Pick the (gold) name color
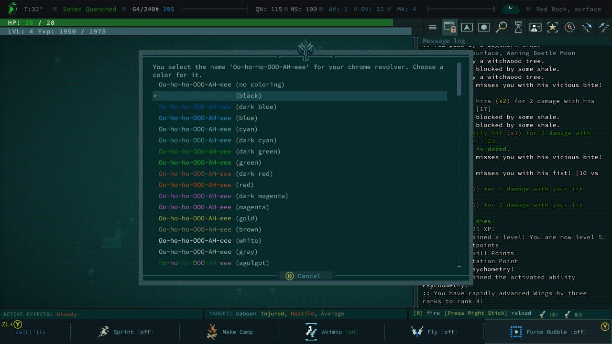612x344 pixels. tap(208, 218)
